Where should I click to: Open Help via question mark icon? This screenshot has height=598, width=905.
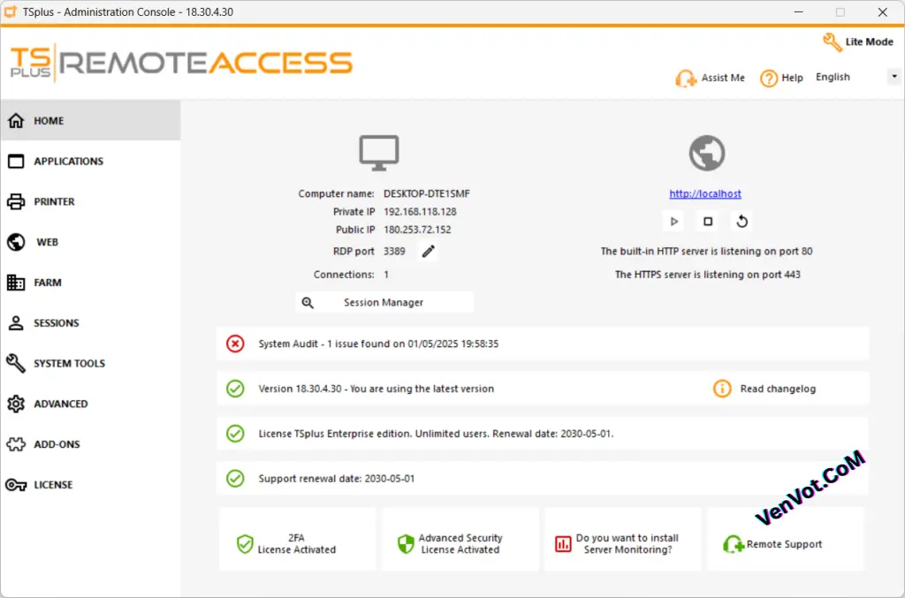pos(769,79)
